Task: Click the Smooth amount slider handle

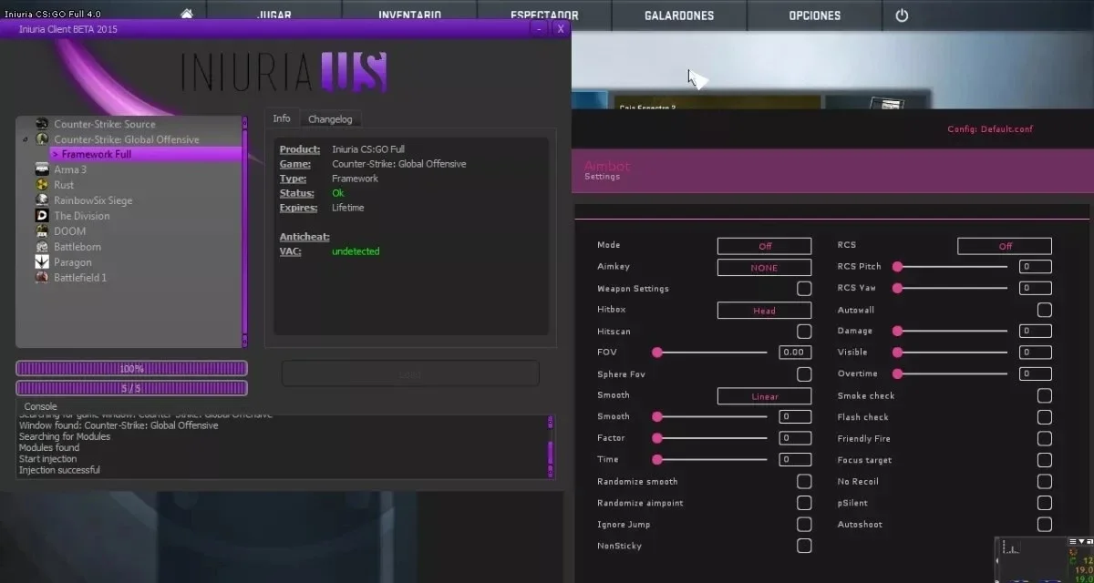Action: [x=656, y=416]
